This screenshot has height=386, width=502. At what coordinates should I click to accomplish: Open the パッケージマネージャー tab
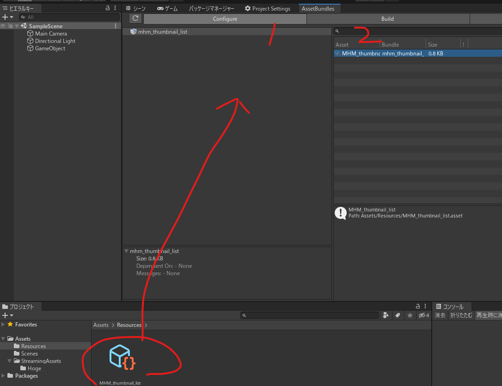coord(211,9)
